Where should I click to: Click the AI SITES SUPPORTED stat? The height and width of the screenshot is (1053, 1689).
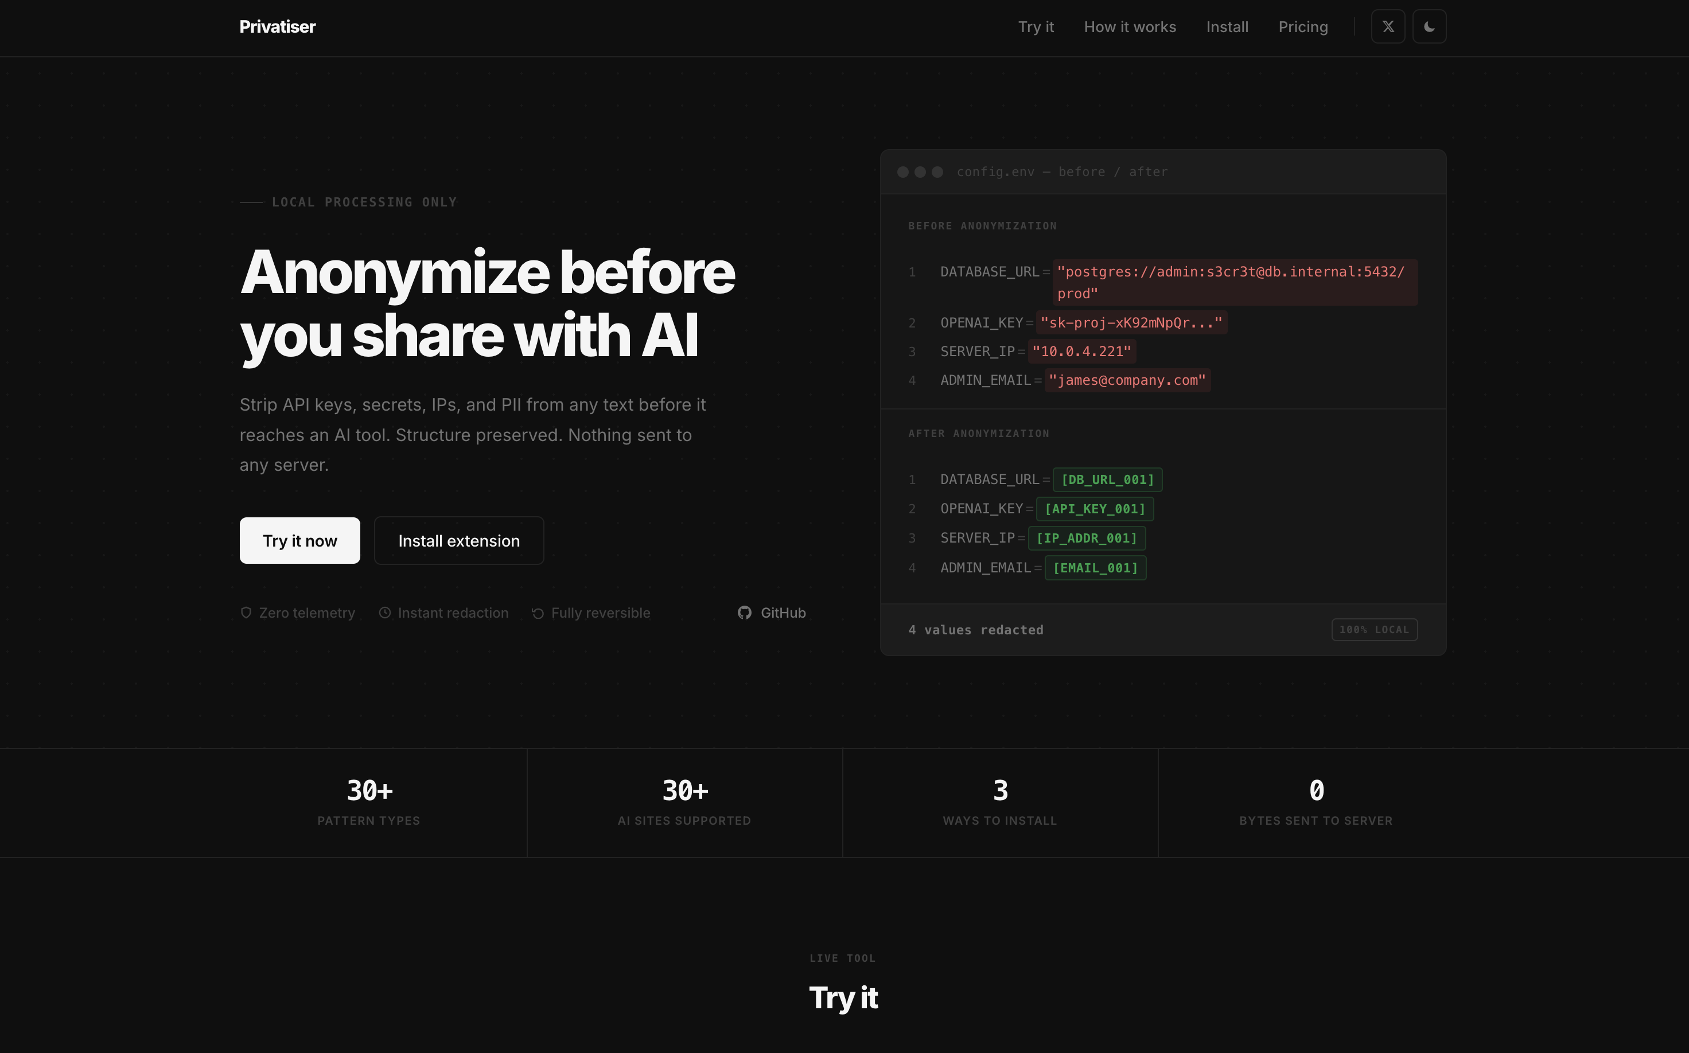coord(684,802)
